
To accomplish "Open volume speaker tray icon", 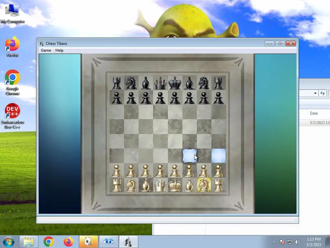I will [x=297, y=242].
